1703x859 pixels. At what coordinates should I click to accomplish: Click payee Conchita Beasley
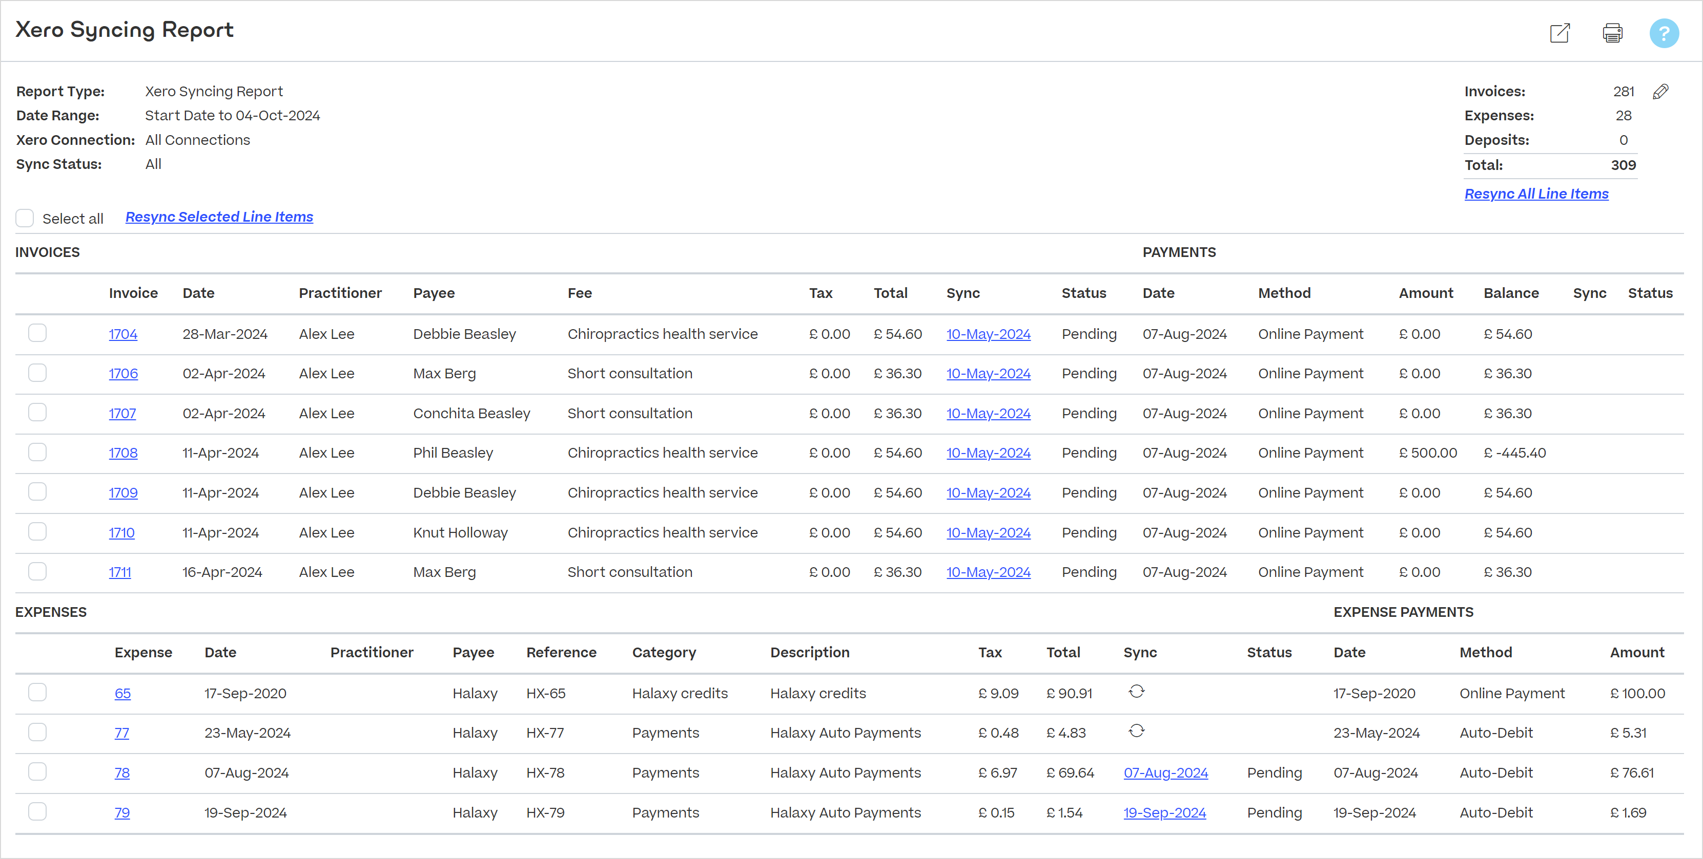click(x=471, y=413)
